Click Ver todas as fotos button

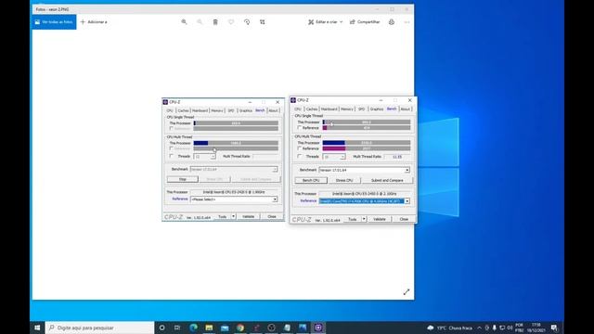54,22
